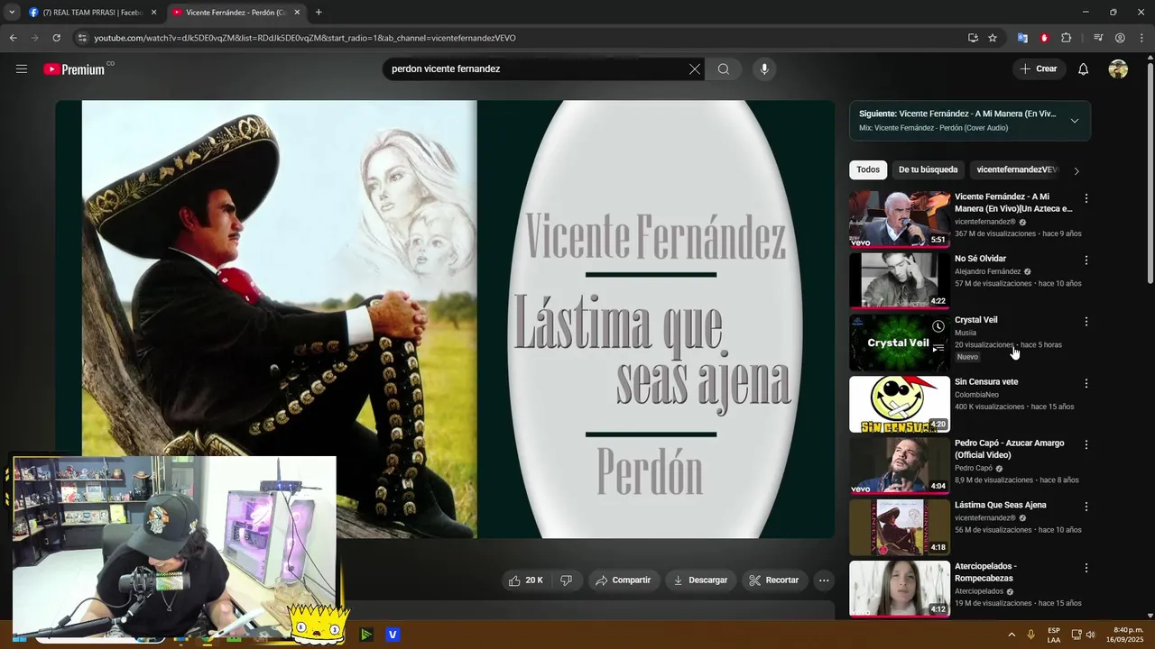Bookmark this page with the star
This screenshot has height=649, width=1155.
pyautogui.click(x=993, y=38)
